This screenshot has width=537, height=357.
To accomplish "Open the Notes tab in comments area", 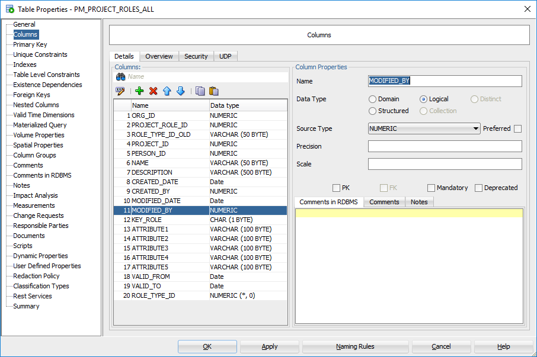I will point(419,202).
